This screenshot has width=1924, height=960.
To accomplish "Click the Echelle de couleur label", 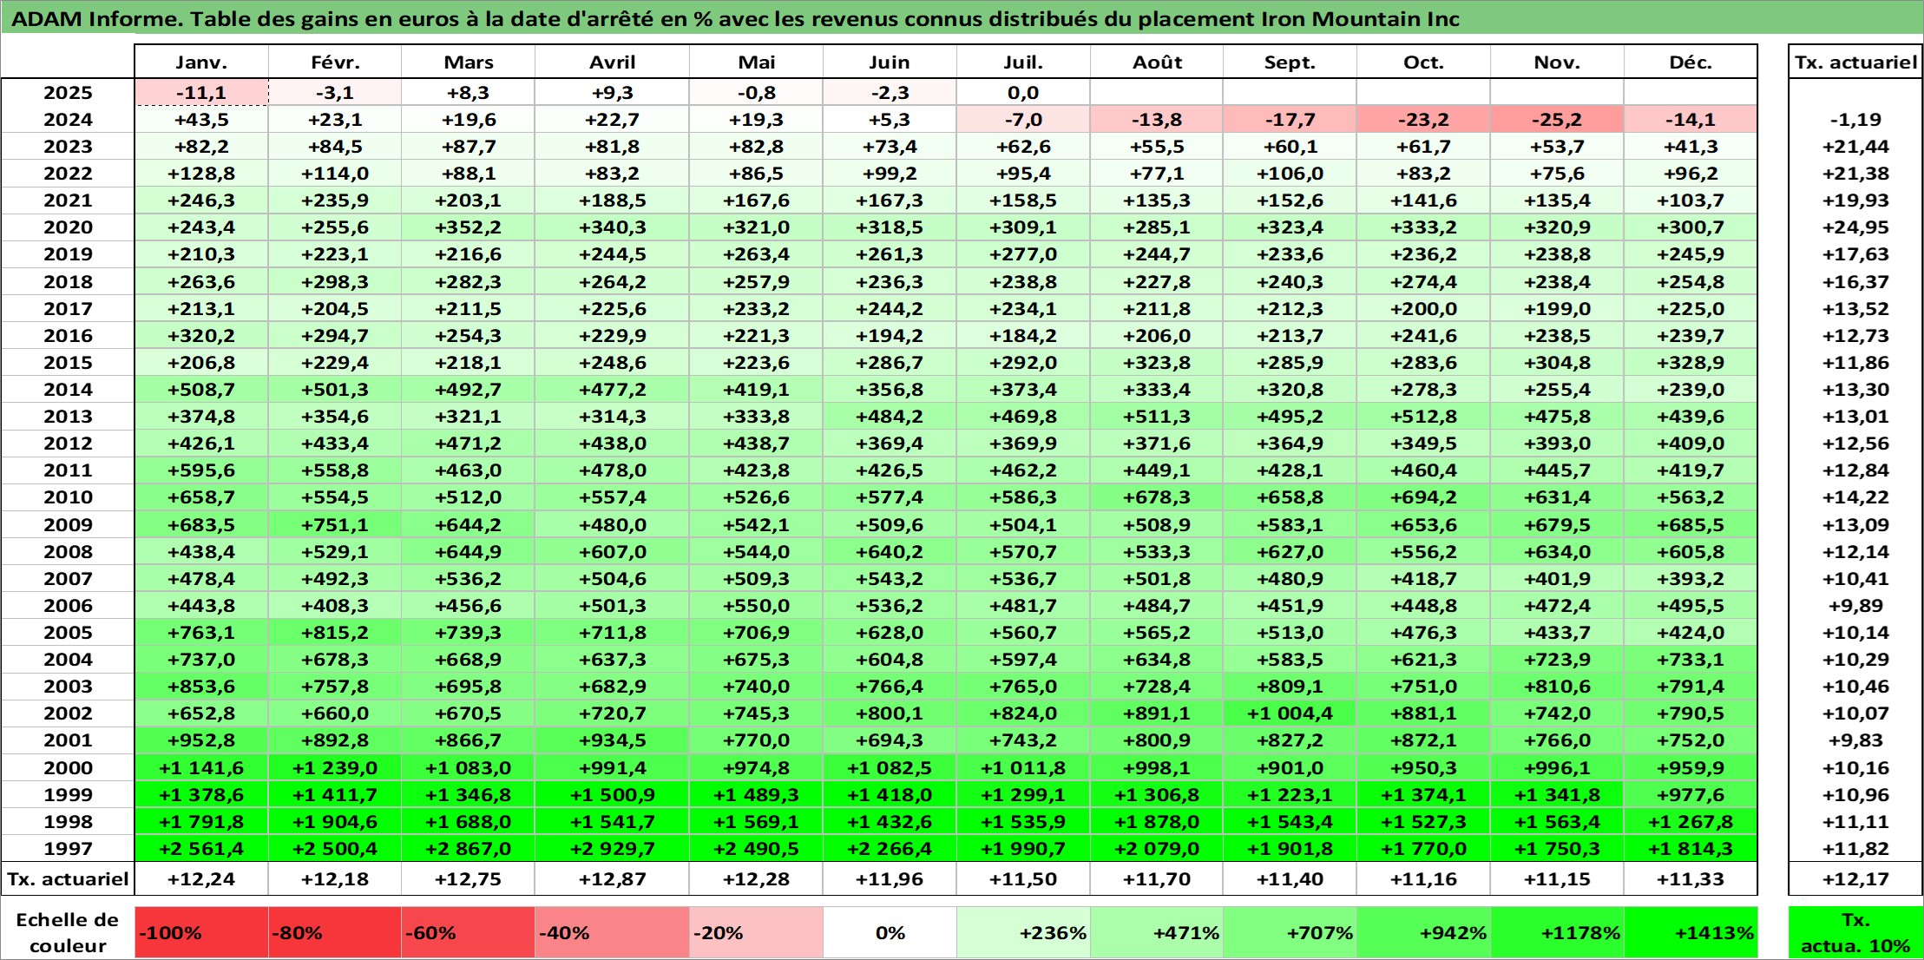I will (x=68, y=933).
